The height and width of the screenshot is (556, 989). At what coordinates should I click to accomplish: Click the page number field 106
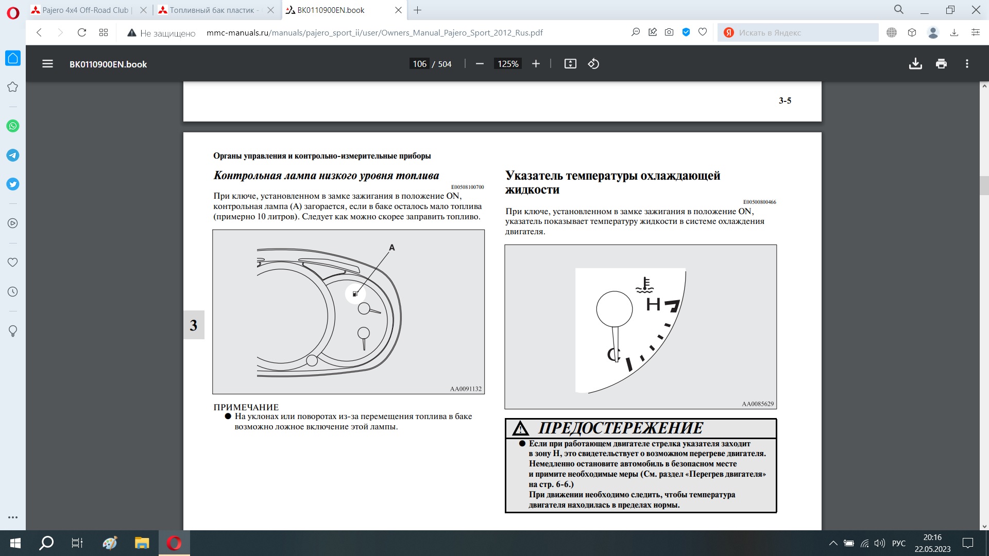click(419, 64)
